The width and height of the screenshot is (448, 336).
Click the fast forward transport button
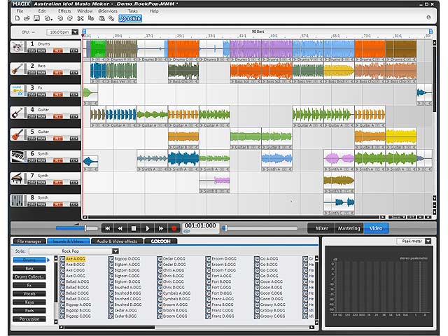pos(161,228)
